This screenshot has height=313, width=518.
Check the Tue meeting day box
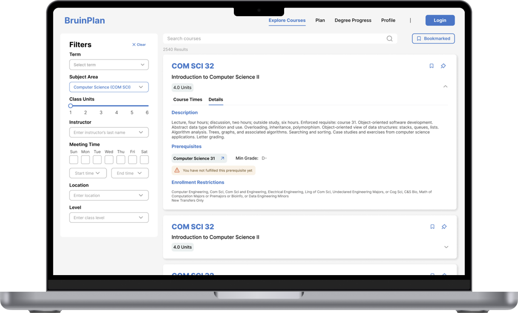click(97, 160)
